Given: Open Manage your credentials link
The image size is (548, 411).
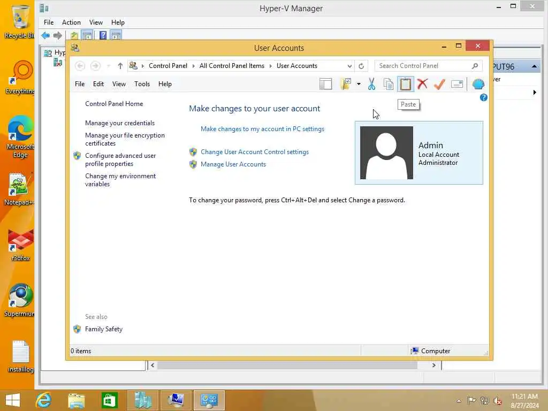Looking at the screenshot, I should pos(120,123).
